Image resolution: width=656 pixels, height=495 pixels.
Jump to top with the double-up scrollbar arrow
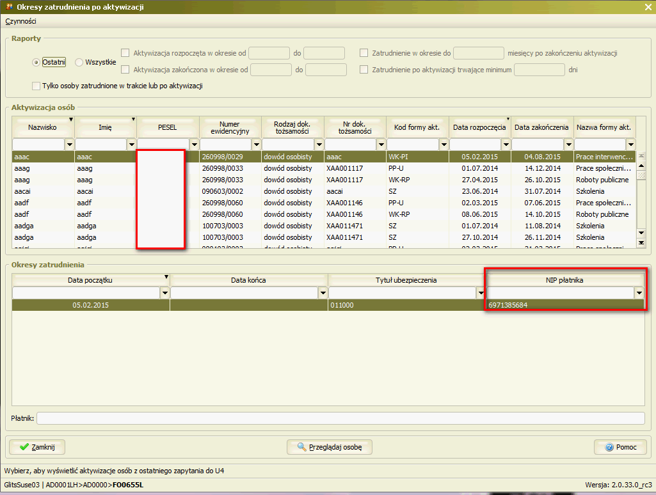(641, 156)
